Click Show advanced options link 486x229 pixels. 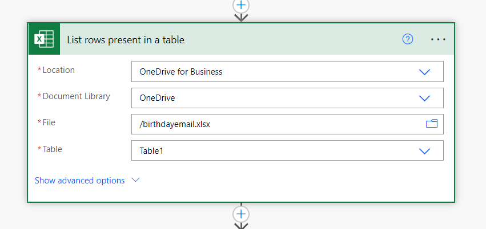(x=79, y=181)
